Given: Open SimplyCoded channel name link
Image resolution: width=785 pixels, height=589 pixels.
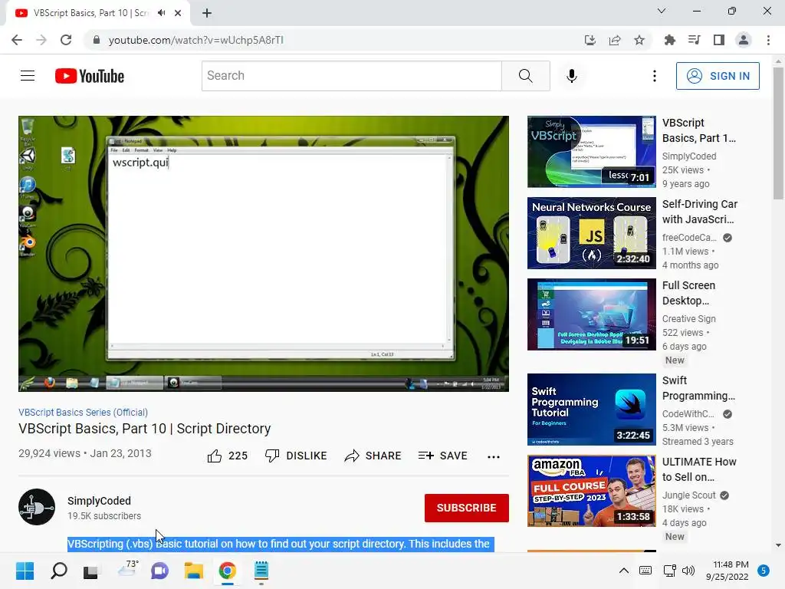Looking at the screenshot, I should pyautogui.click(x=99, y=501).
